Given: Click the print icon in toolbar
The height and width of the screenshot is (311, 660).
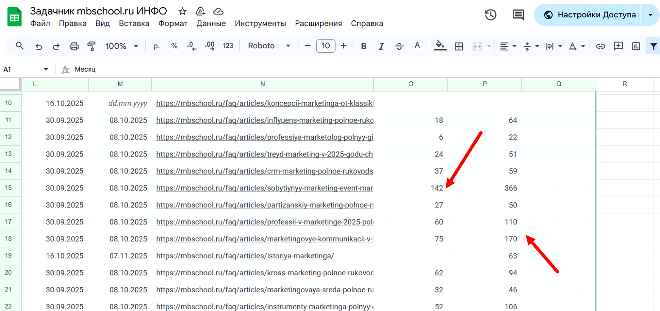Looking at the screenshot, I should pos(74,46).
